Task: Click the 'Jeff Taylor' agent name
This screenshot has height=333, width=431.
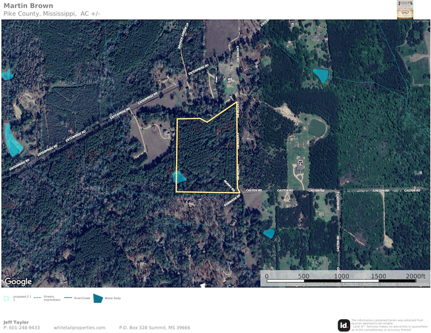Action: [16, 322]
